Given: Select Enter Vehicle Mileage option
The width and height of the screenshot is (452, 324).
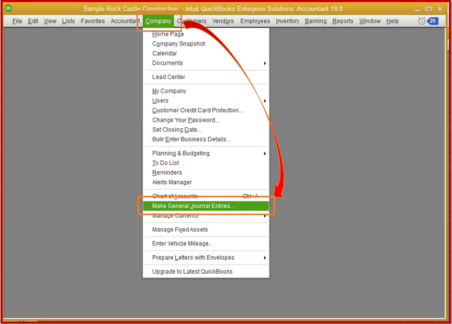Looking at the screenshot, I should (206, 243).
